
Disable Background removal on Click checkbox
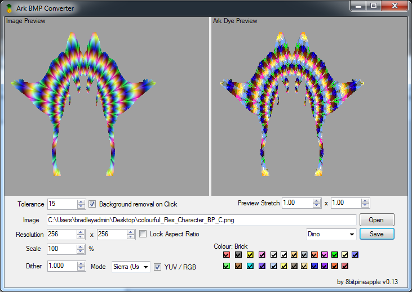pos(92,204)
